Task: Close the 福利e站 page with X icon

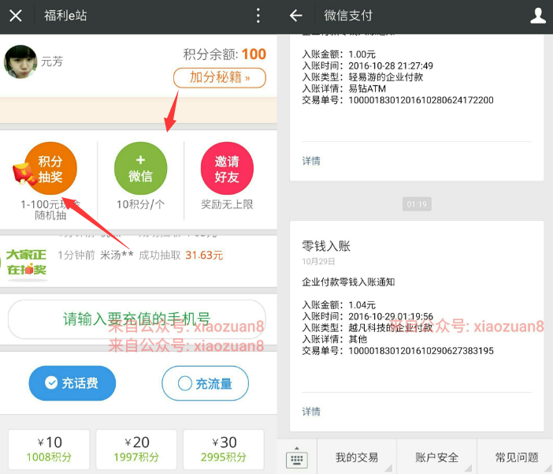Action: click(x=16, y=16)
